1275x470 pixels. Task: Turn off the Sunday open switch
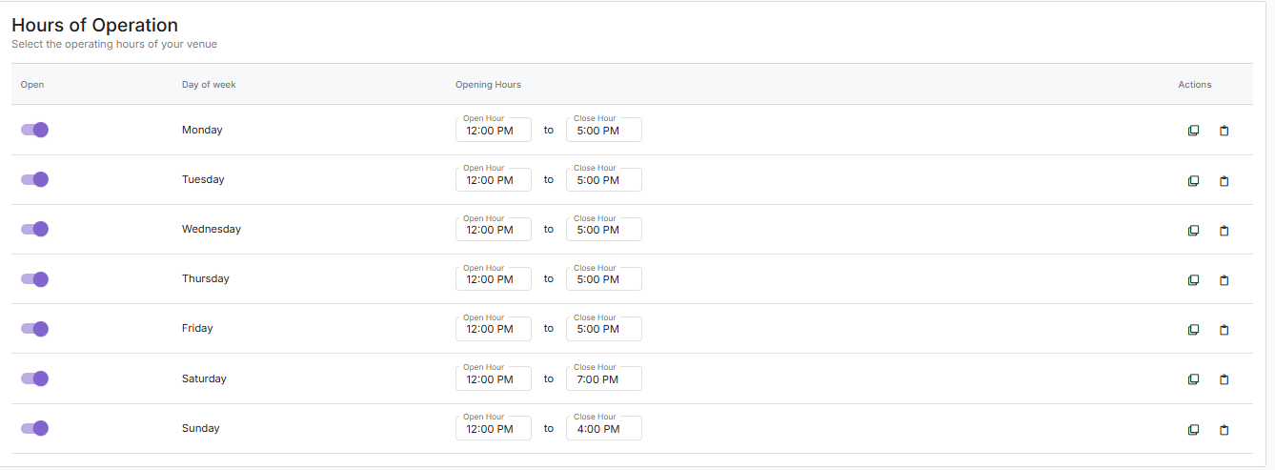[34, 428]
